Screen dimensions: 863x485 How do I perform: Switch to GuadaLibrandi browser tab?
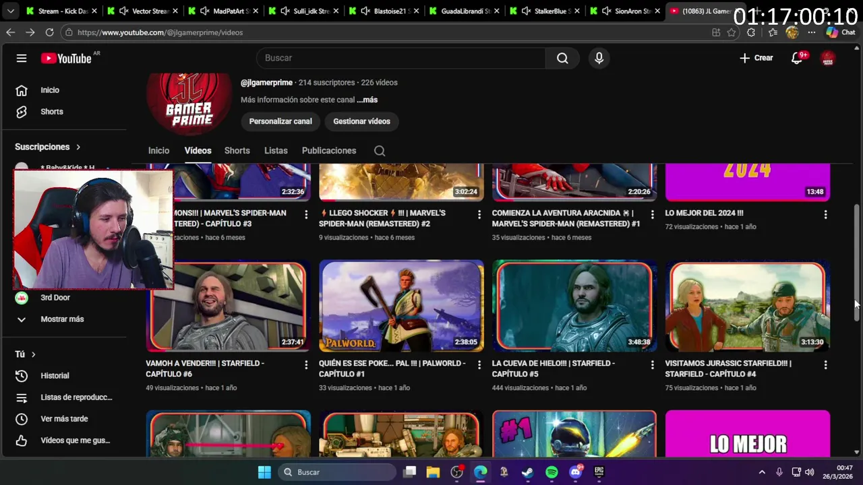tap(465, 11)
